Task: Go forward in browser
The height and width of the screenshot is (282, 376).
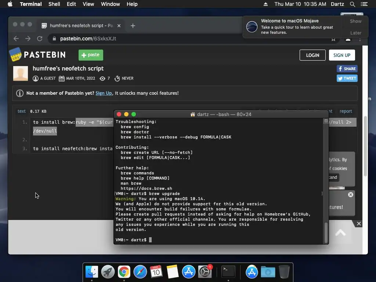Action: click(x=28, y=39)
